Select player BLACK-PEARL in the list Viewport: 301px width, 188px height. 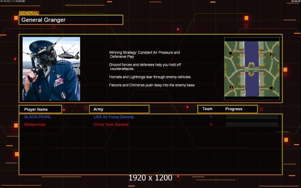click(38, 117)
